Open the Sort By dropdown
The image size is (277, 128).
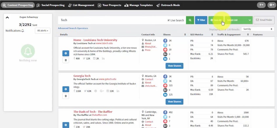pyautogui.click(x=257, y=29)
